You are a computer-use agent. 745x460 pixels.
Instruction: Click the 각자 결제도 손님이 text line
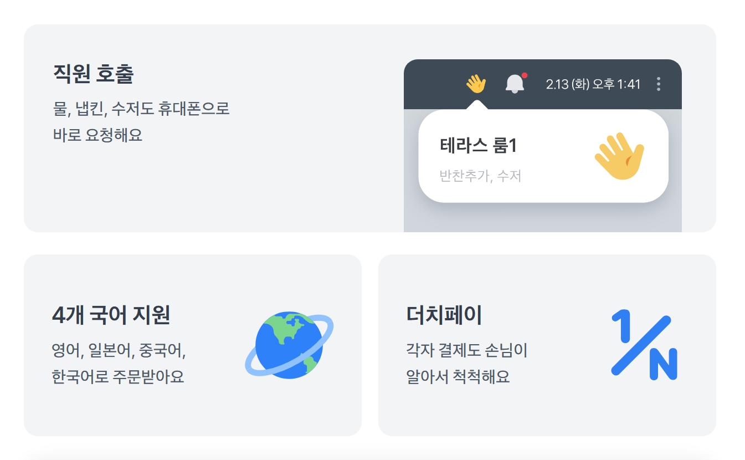pyautogui.click(x=466, y=351)
